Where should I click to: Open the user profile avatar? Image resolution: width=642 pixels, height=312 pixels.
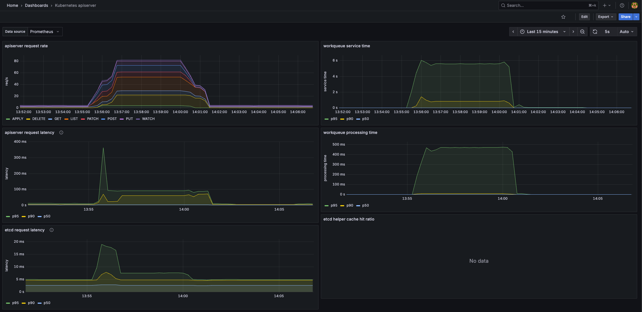(634, 5)
